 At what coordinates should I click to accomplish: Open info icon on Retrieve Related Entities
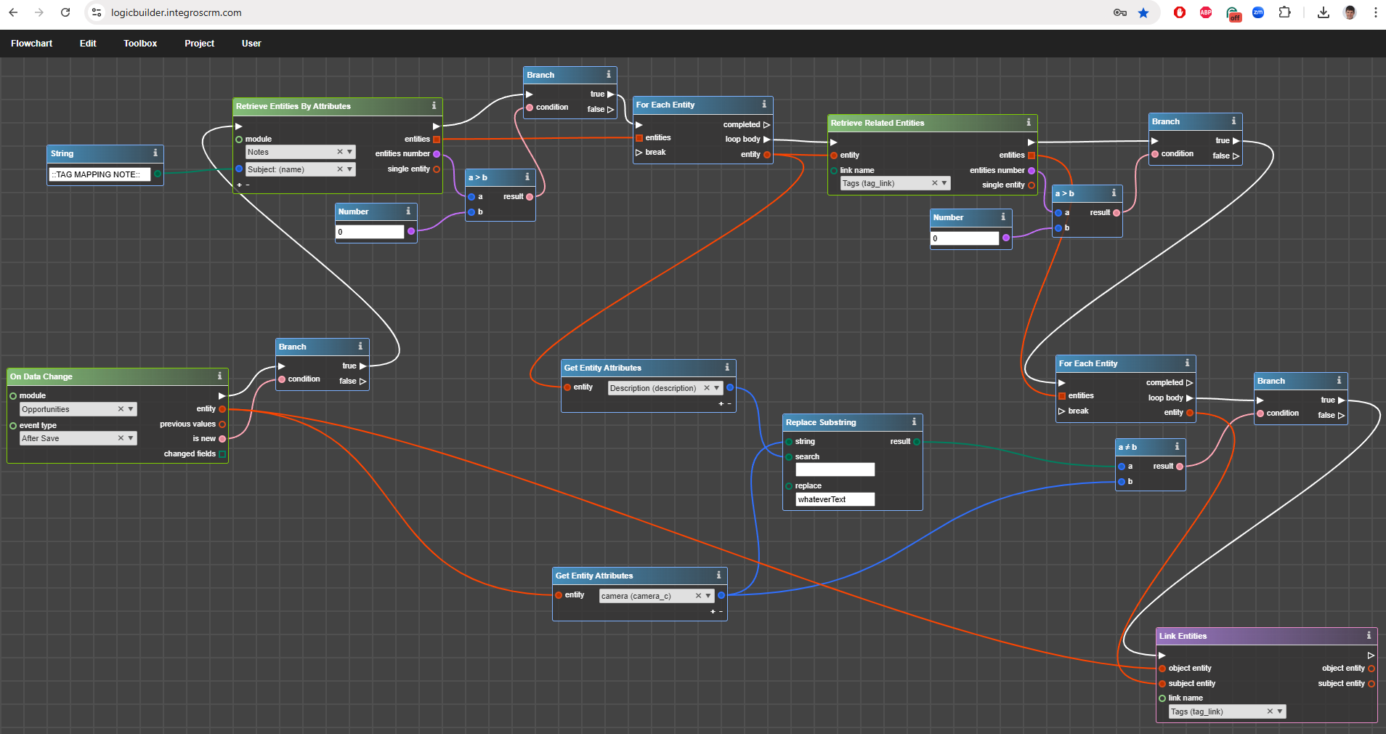[1028, 122]
